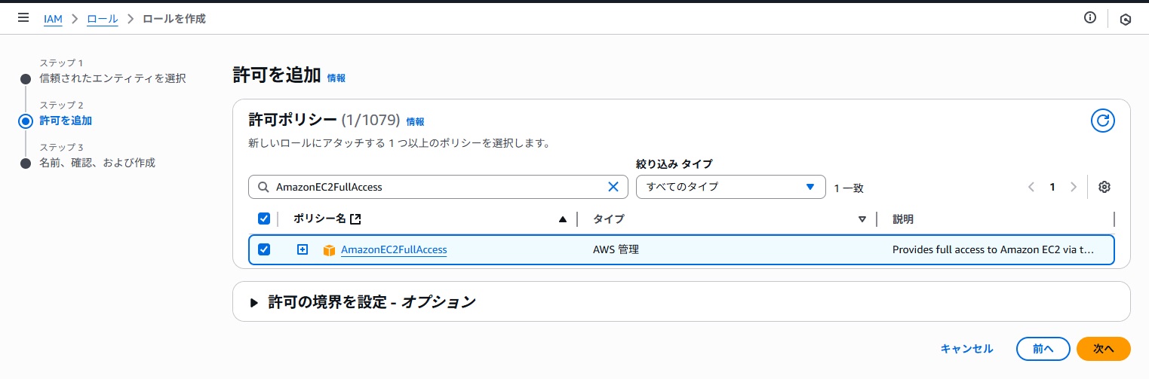Expand 許可の境界を設定 optional section
This screenshot has height=379, width=1149.
[x=254, y=302]
